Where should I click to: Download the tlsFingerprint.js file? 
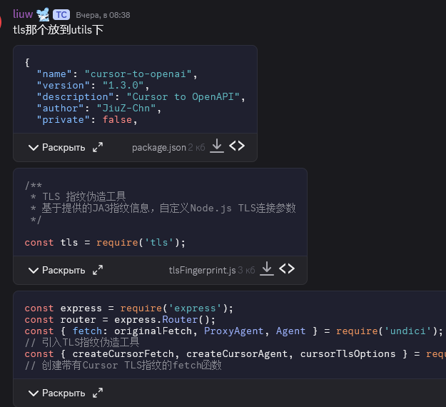click(267, 269)
